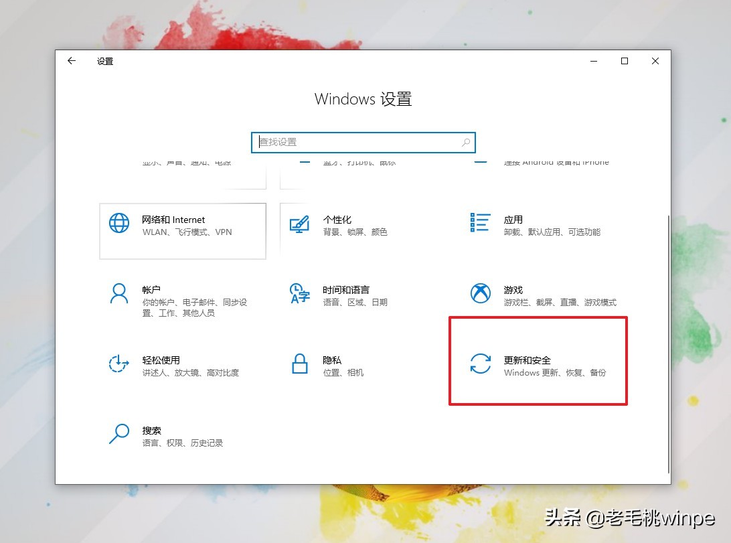
Task: Open 应用 settings label
Action: (x=513, y=220)
